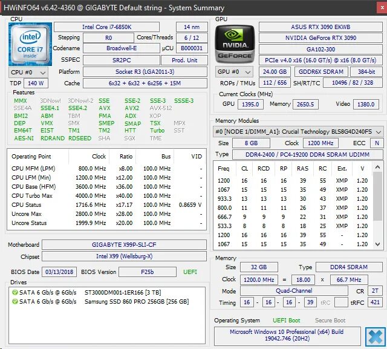Click the GPU clock 1395.0 field
387x349 pixels.
(x=250, y=105)
